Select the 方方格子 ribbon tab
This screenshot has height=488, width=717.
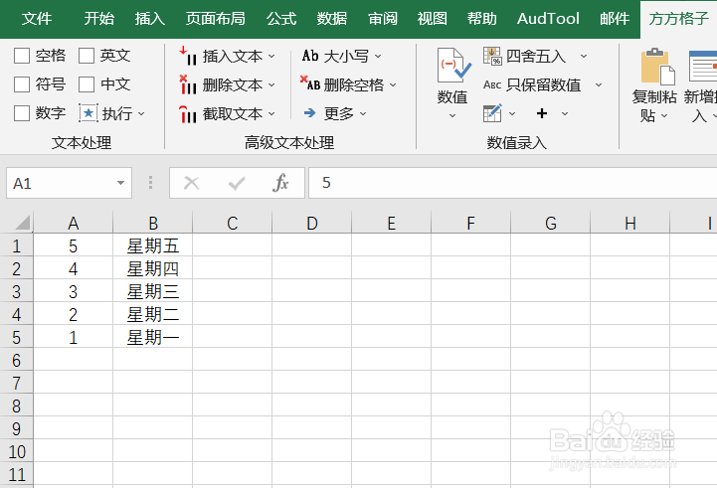coord(678,19)
